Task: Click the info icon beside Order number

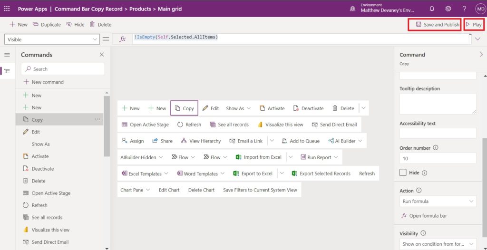Action: [436, 148]
